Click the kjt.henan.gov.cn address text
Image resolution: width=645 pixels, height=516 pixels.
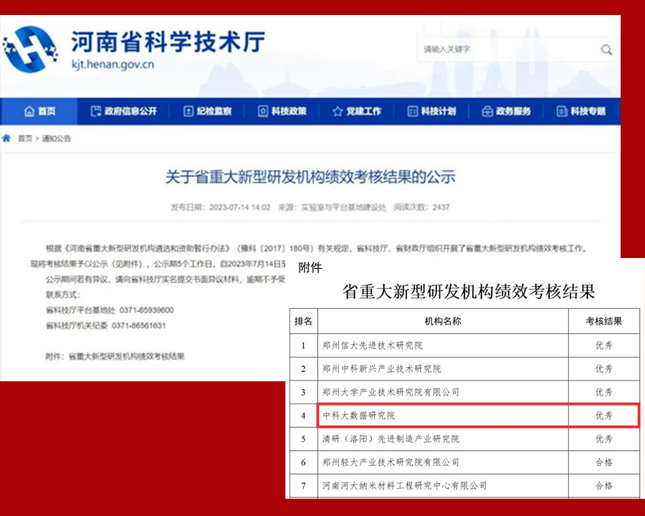(113, 64)
